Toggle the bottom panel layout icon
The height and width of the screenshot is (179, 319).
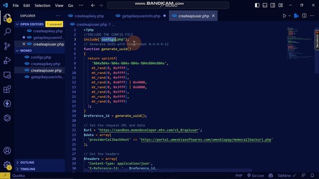265,5
